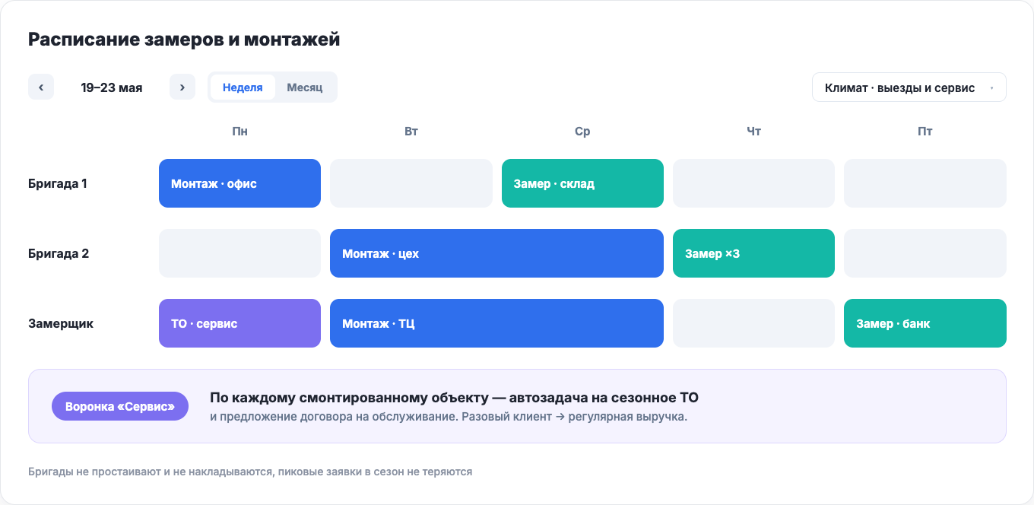Open the Замер ×3 task

pos(753,253)
